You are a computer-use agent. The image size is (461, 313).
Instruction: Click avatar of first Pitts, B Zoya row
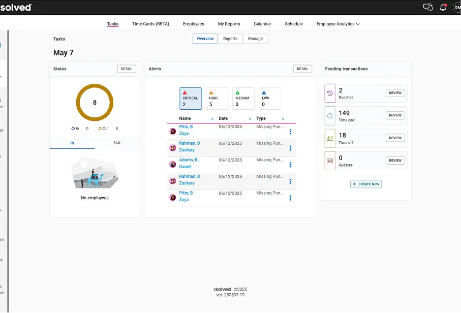click(x=173, y=131)
